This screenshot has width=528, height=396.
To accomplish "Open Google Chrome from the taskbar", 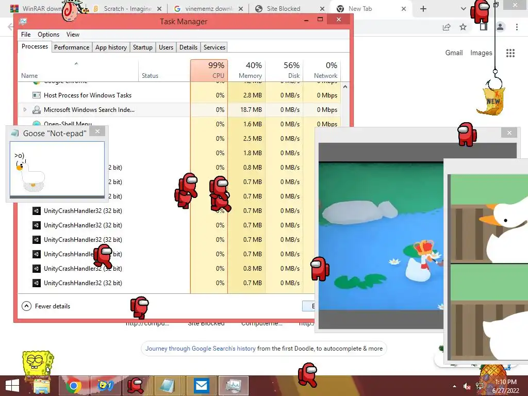I will pos(73,386).
